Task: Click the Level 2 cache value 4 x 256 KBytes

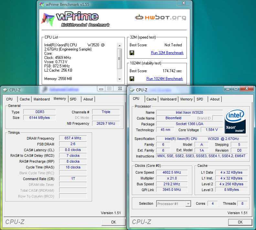Action: point(231,184)
